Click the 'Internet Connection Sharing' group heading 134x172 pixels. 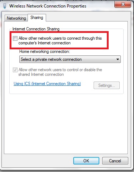[36, 29]
